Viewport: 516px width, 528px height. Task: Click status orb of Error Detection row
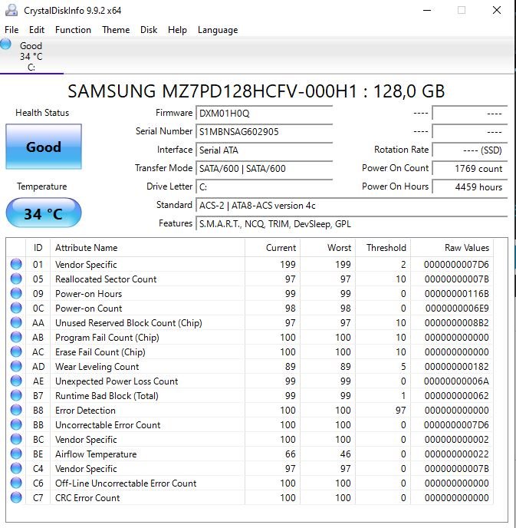coord(16,410)
